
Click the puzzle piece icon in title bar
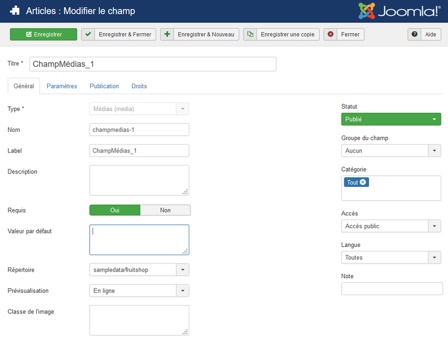pos(15,11)
